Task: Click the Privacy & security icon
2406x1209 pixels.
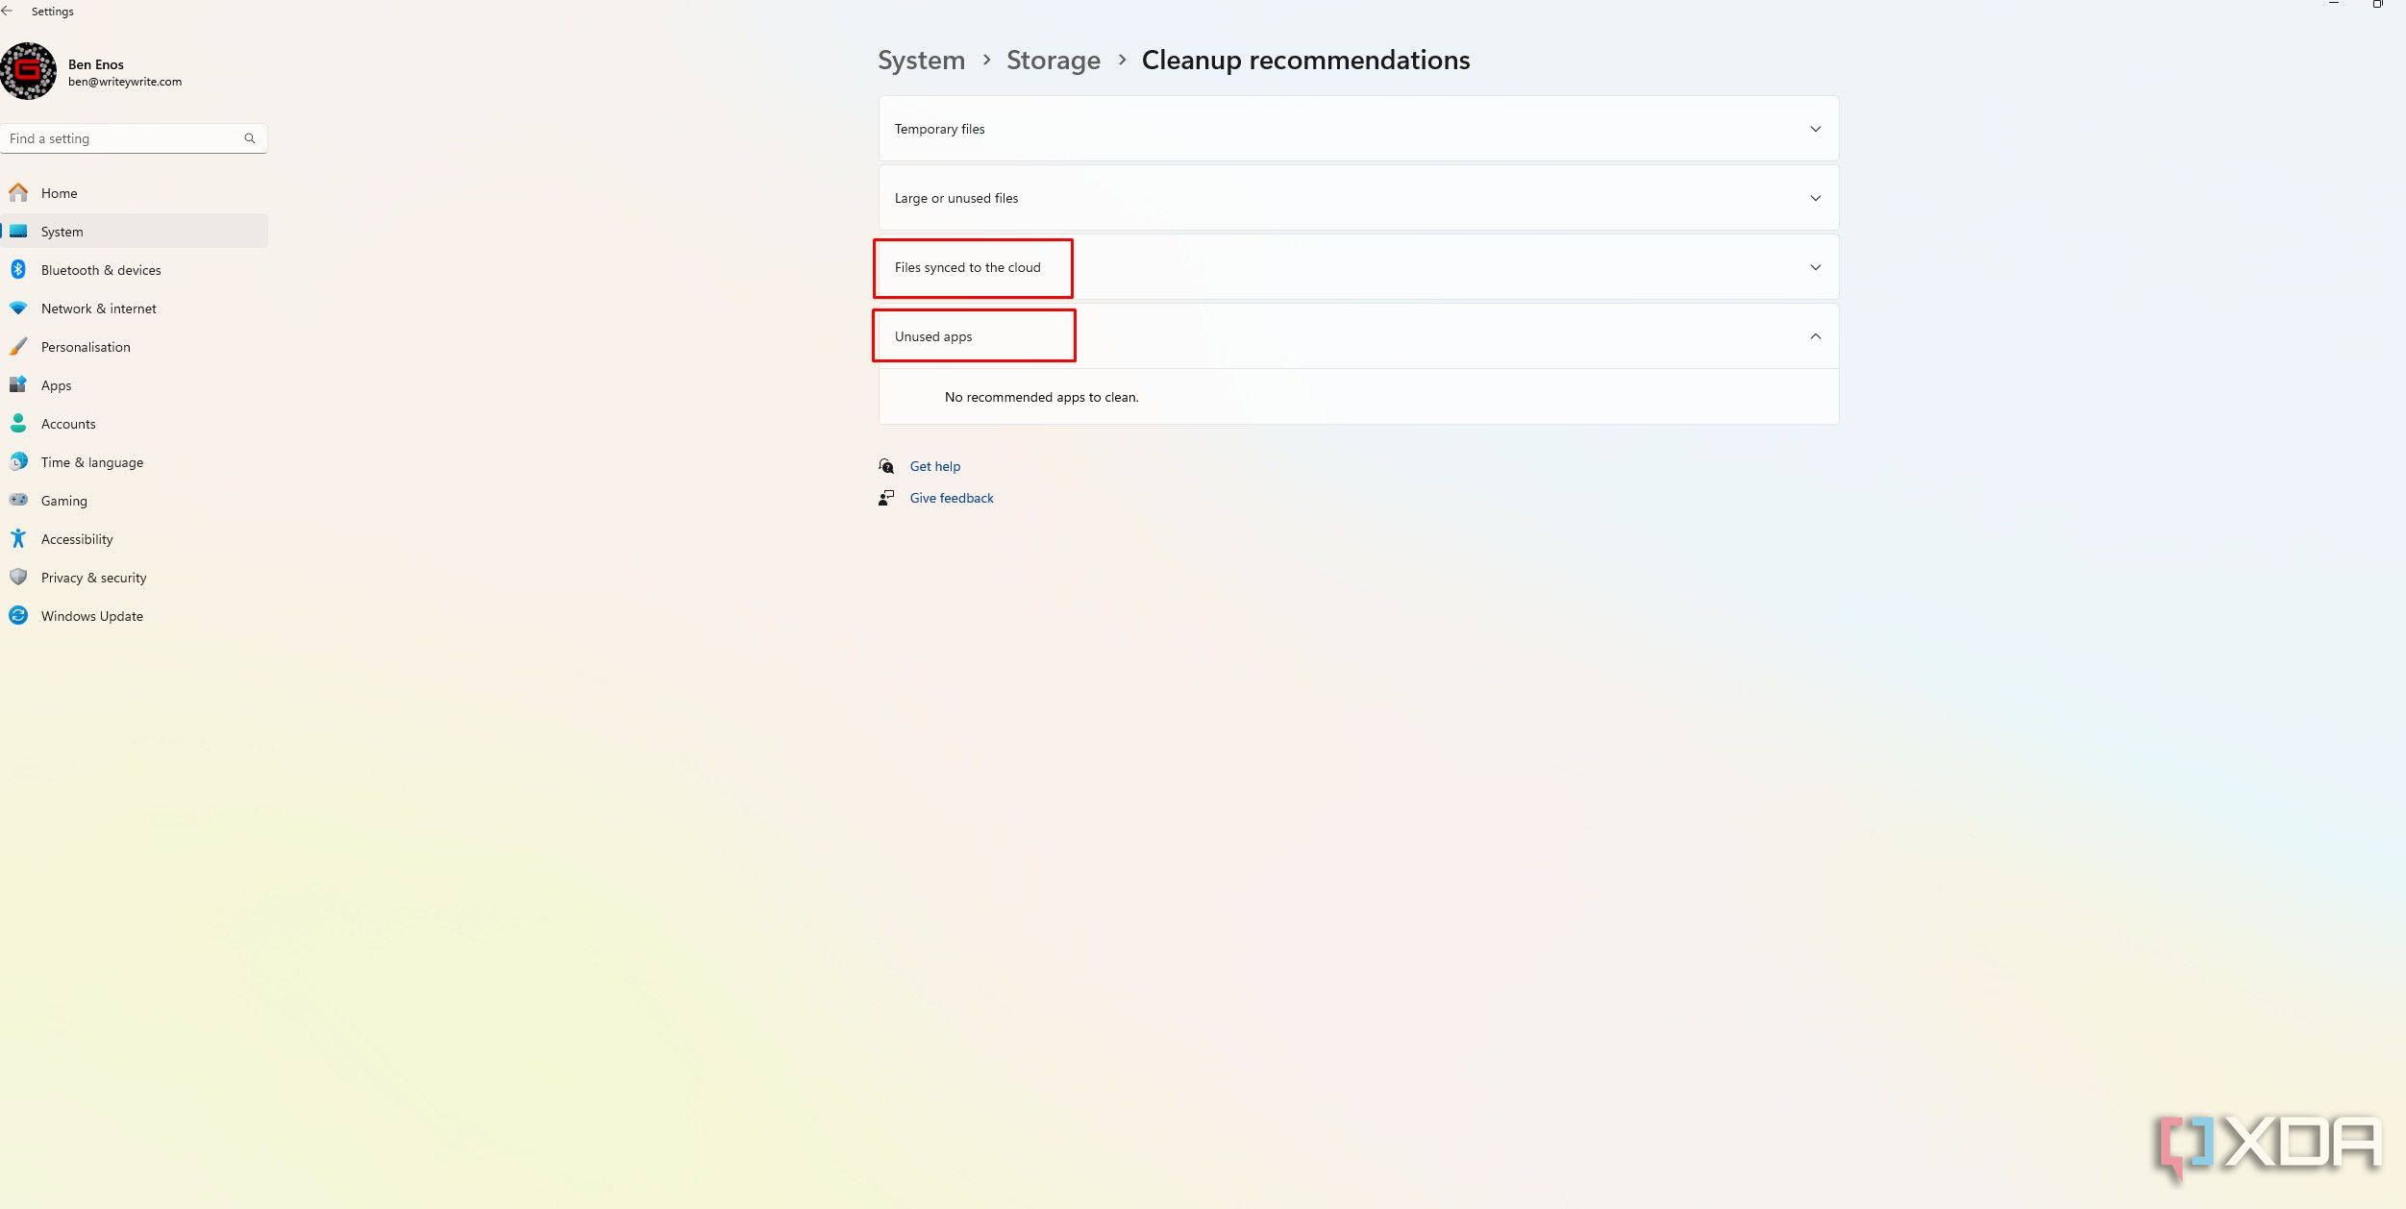Action: click(x=18, y=579)
